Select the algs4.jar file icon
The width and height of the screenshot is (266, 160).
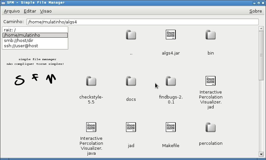tap(171, 34)
